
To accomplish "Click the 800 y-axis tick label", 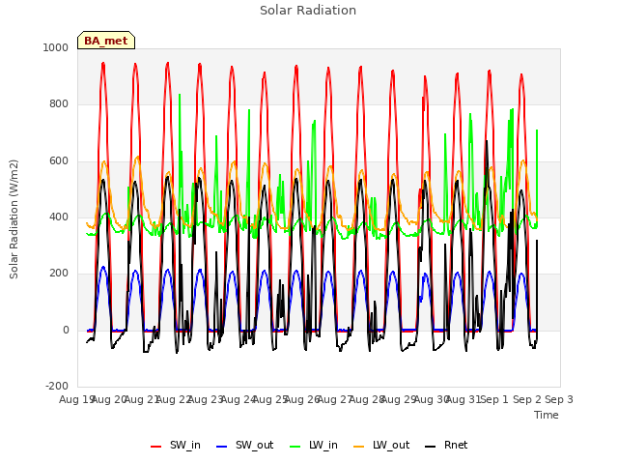I will [x=59, y=103].
